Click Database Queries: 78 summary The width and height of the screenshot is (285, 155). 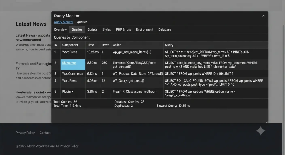(x=129, y=102)
